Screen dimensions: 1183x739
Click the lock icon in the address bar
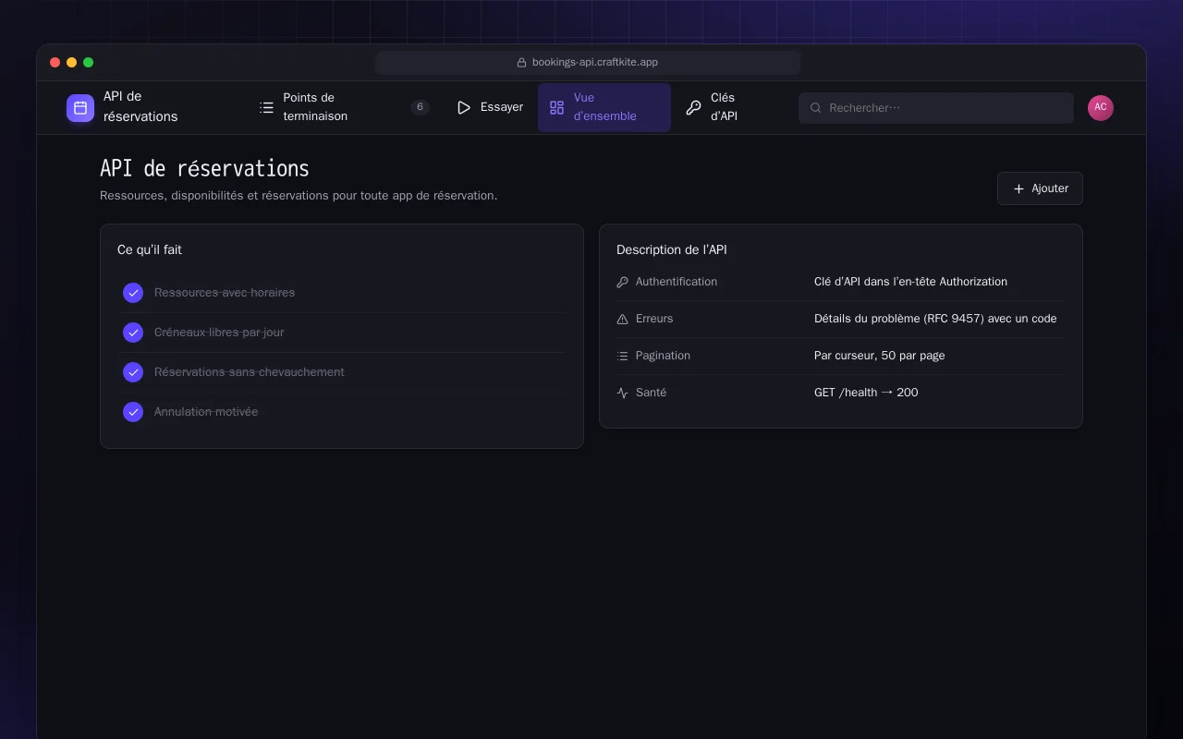point(521,63)
